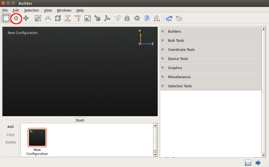This screenshot has height=167, width=269.
Task: Click the splitter handle above Stash
Action: 80,117
